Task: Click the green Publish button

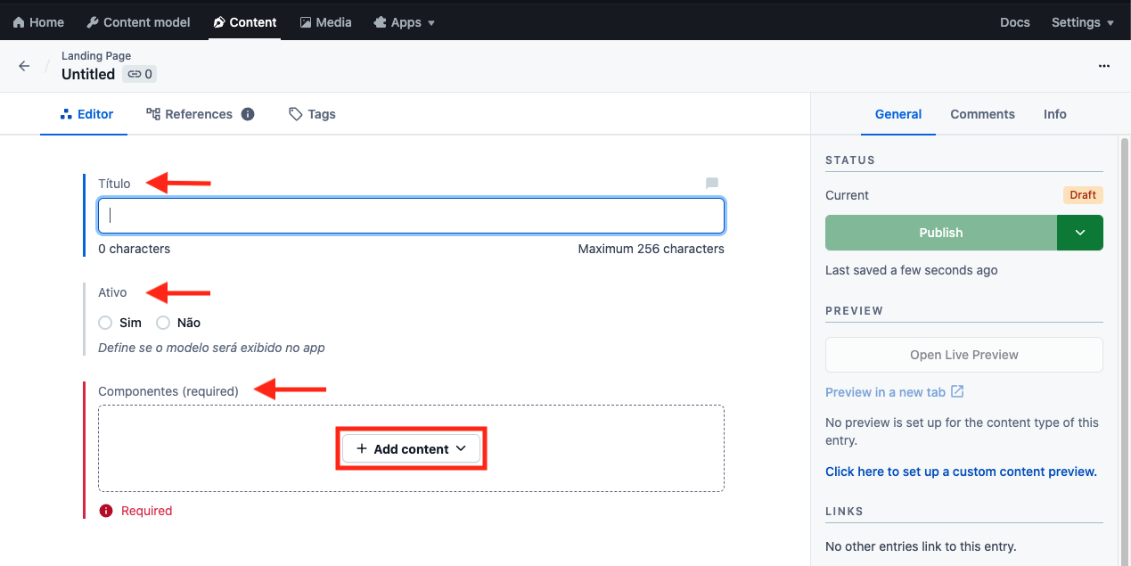Action: [940, 233]
